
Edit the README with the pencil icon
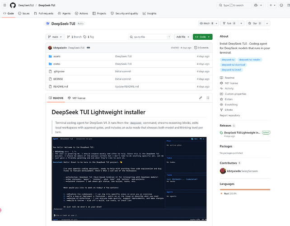(201, 98)
